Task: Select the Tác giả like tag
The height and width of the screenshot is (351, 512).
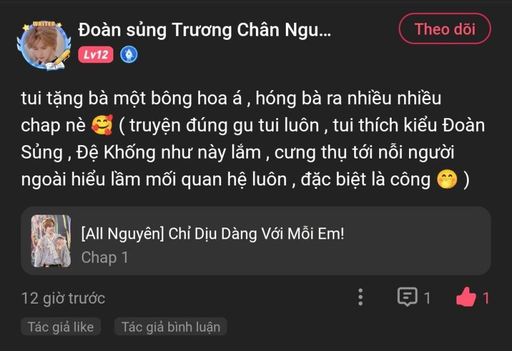Action: 61,327
